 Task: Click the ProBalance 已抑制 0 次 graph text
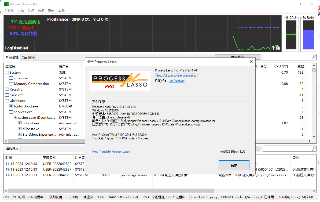[x=78, y=19]
